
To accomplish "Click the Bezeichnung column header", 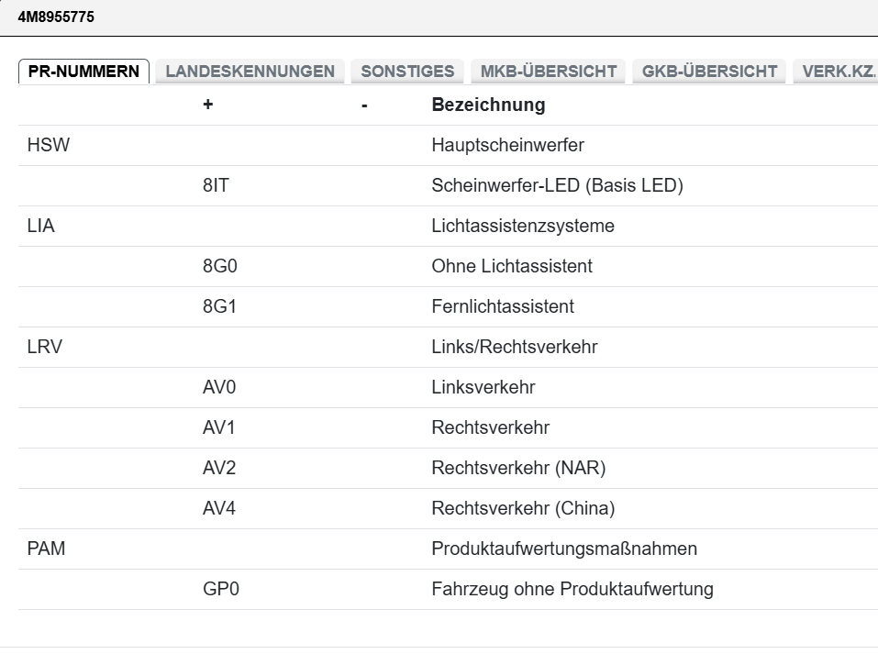I will click(x=488, y=105).
